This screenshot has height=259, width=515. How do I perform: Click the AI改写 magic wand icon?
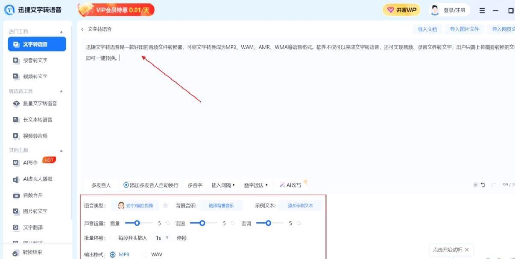tap(282, 185)
